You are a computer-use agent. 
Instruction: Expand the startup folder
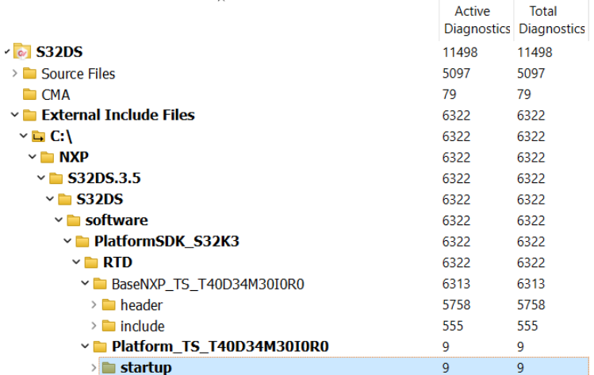pyautogui.click(x=94, y=367)
